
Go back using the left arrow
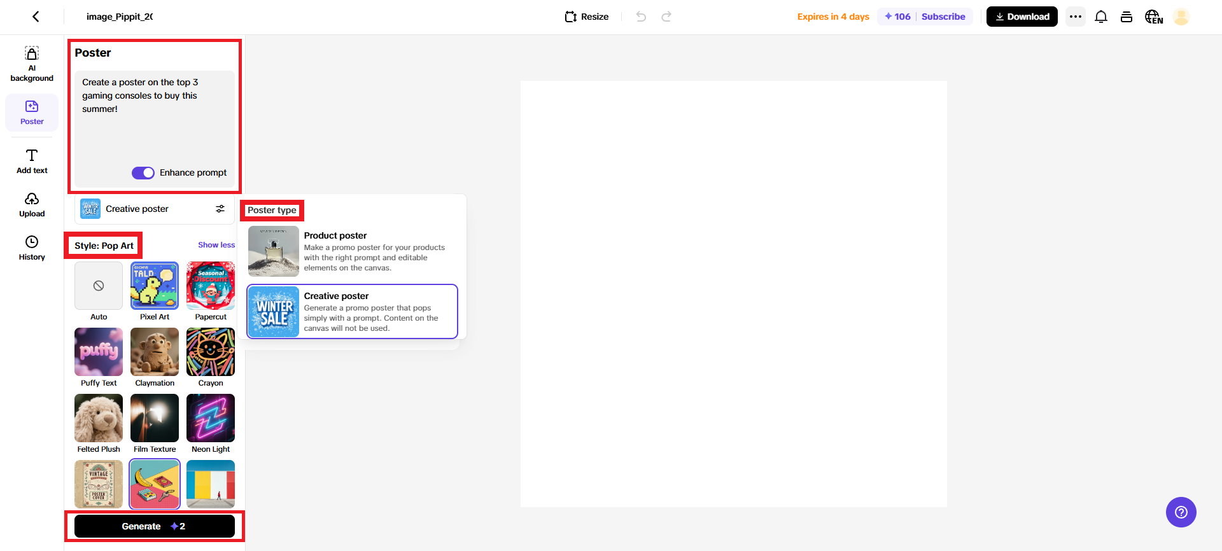coord(36,17)
